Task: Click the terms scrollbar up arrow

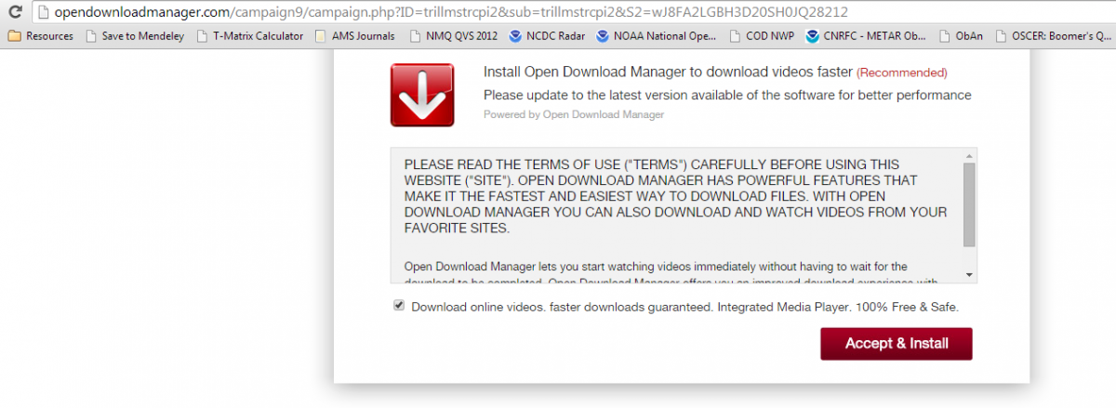Action: tap(969, 155)
